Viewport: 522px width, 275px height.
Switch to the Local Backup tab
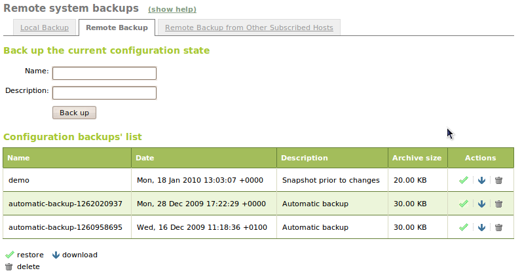44,27
